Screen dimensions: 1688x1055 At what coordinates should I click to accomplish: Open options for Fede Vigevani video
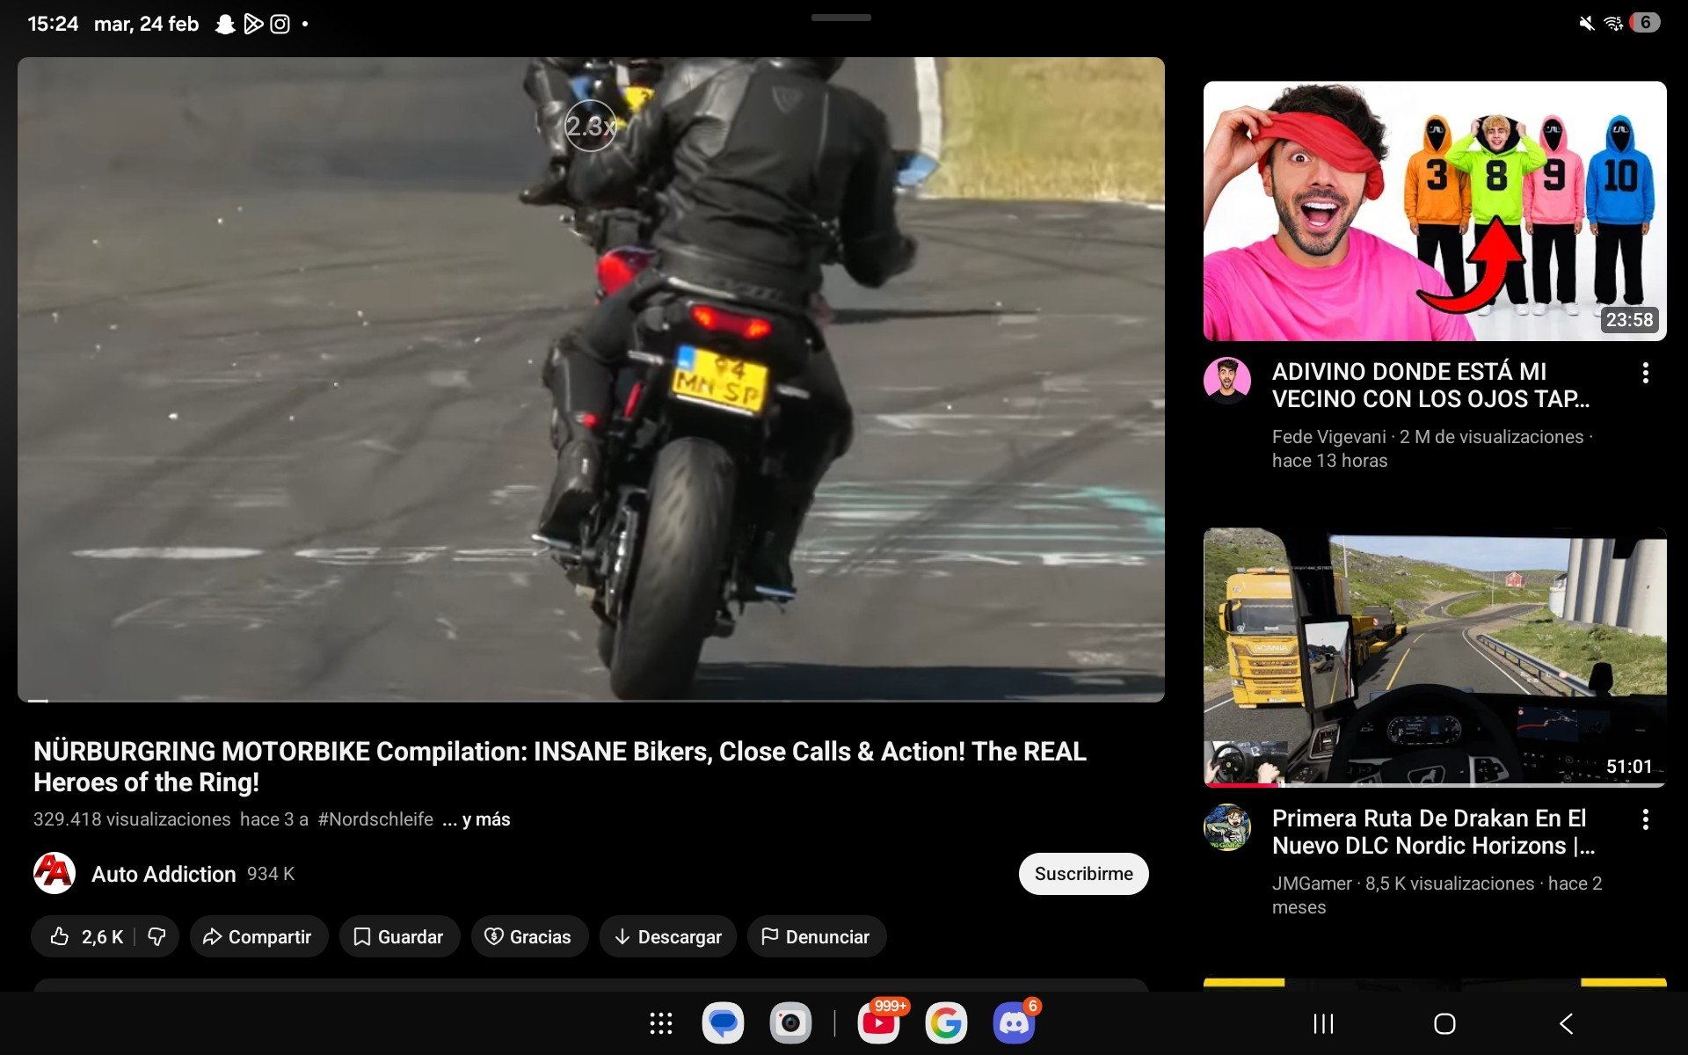tap(1645, 373)
